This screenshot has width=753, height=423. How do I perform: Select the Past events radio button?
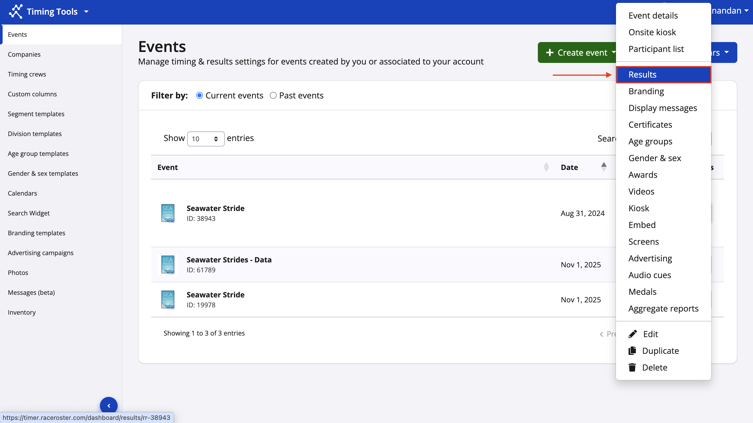[273, 96]
